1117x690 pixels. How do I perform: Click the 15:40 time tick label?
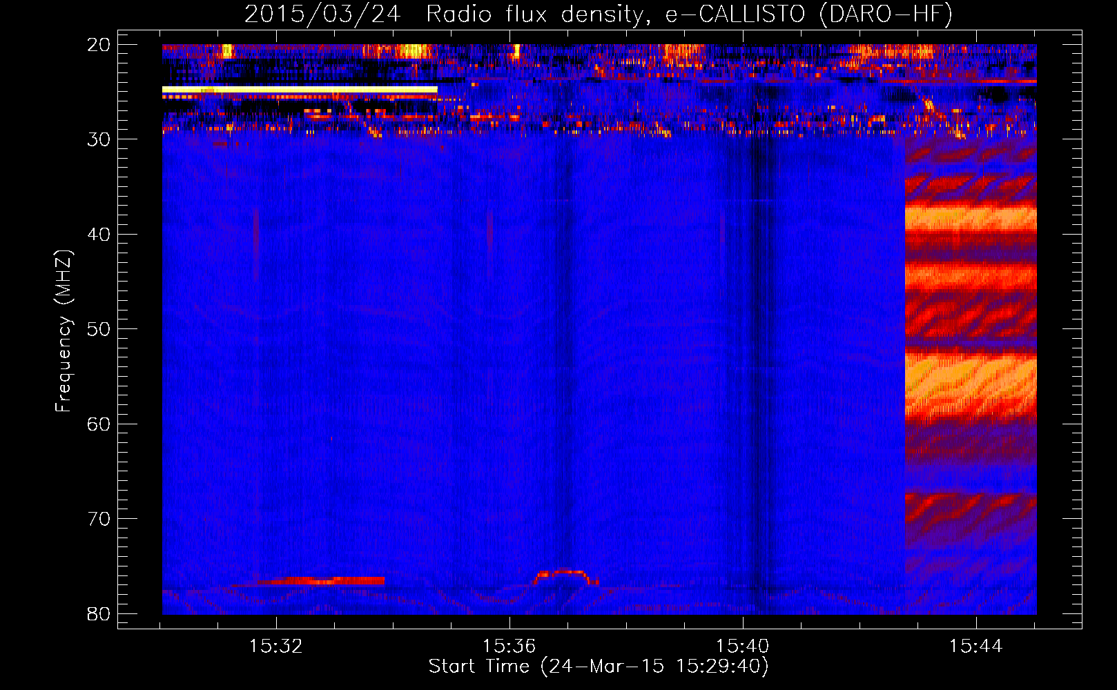[x=743, y=647]
